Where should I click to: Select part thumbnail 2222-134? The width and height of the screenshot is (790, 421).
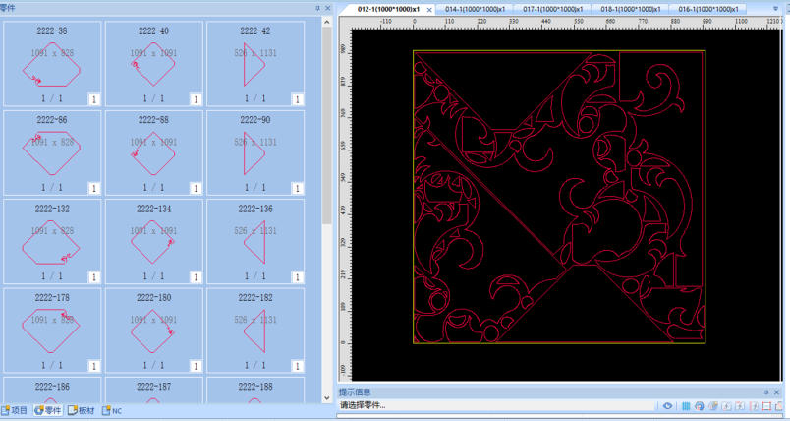[x=153, y=241]
